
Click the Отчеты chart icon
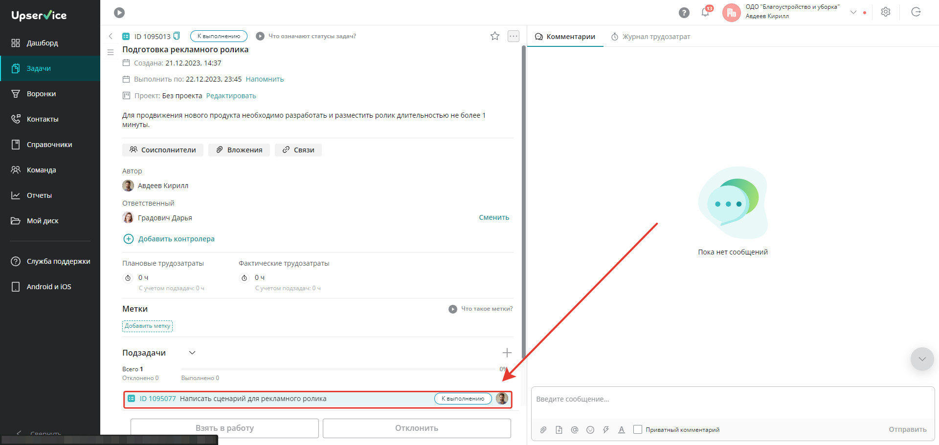pyautogui.click(x=16, y=195)
